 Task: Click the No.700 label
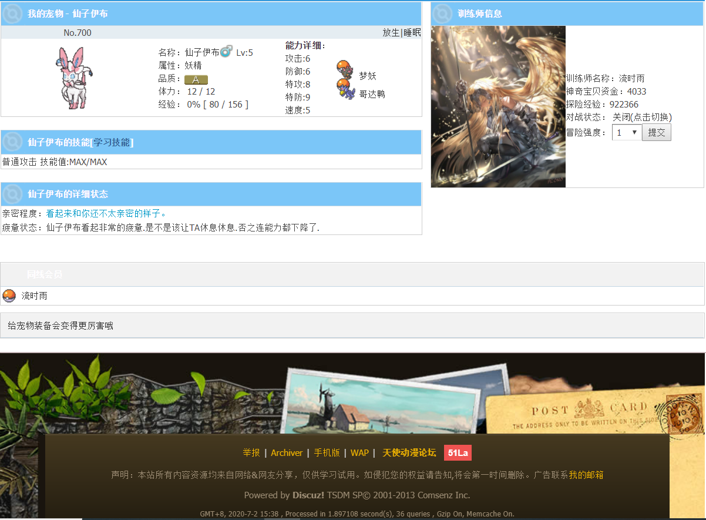78,33
